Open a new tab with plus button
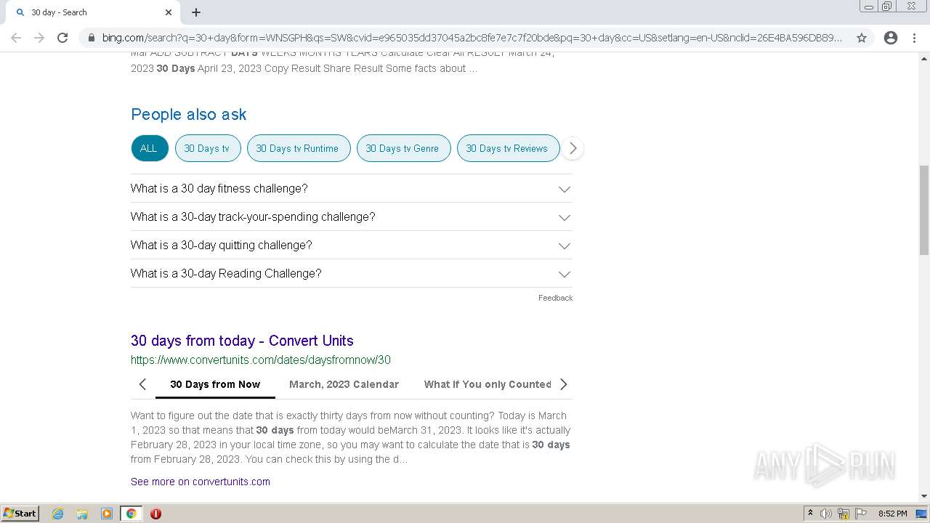The width and height of the screenshot is (930, 523). [196, 12]
